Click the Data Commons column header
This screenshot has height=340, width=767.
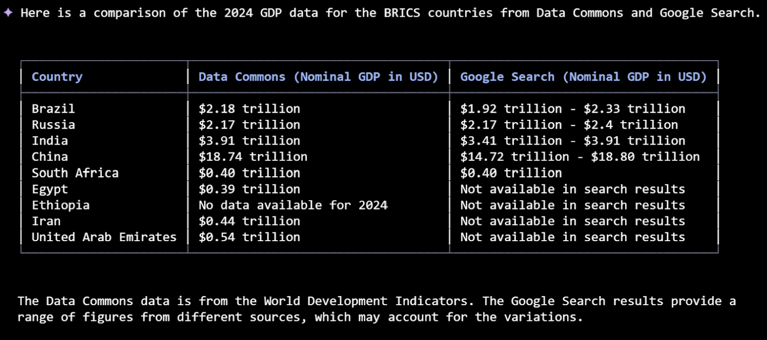pyautogui.click(x=318, y=77)
